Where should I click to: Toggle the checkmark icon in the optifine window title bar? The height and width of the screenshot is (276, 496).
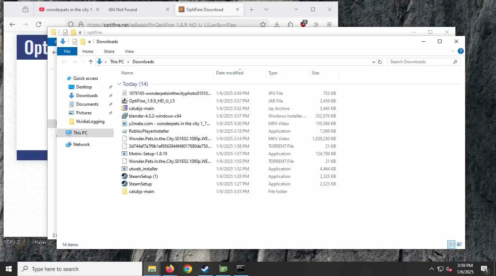65,32
